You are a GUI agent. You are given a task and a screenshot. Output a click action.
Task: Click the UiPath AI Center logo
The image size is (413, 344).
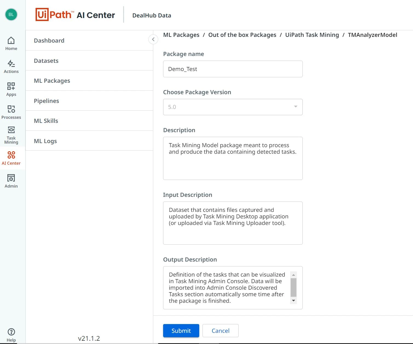(x=75, y=15)
